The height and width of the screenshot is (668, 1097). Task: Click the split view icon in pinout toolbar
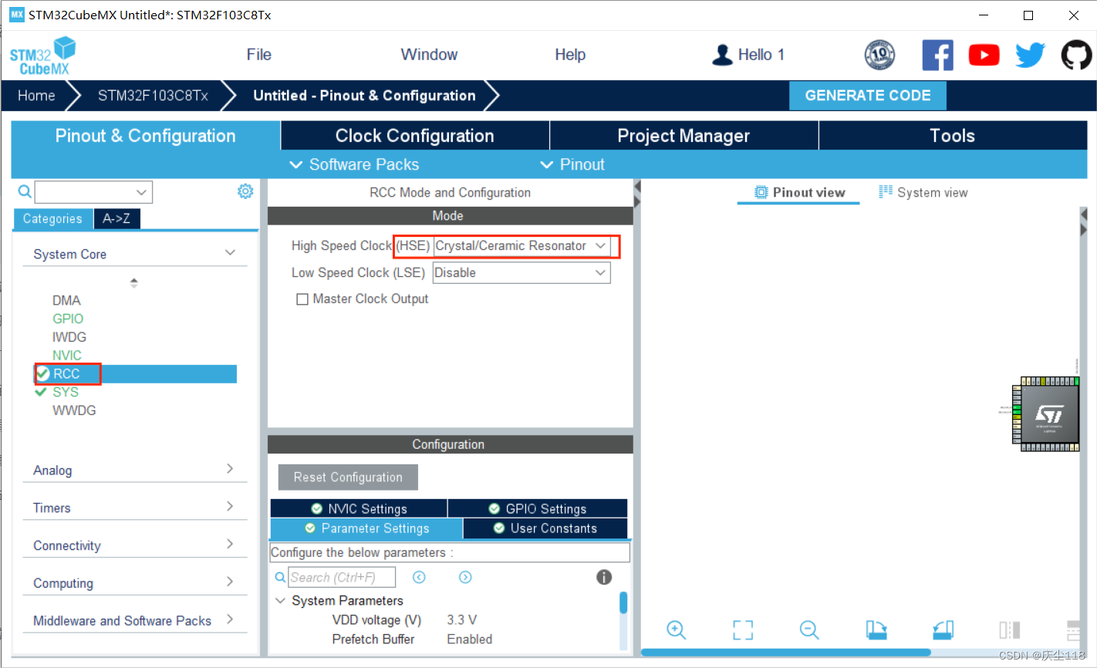(1009, 629)
